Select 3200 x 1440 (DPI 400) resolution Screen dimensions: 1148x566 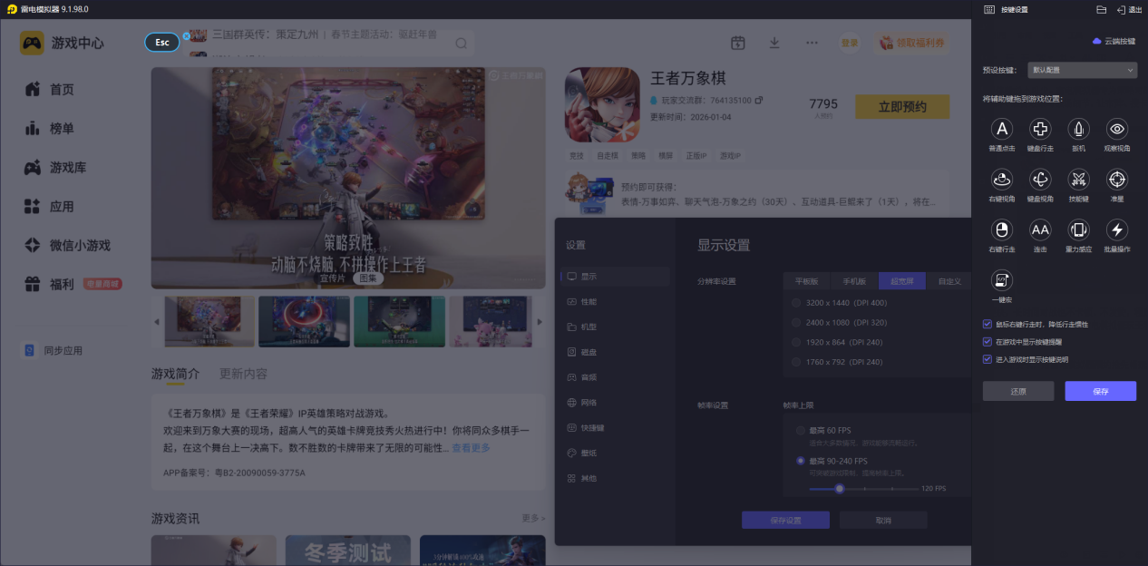pos(797,302)
